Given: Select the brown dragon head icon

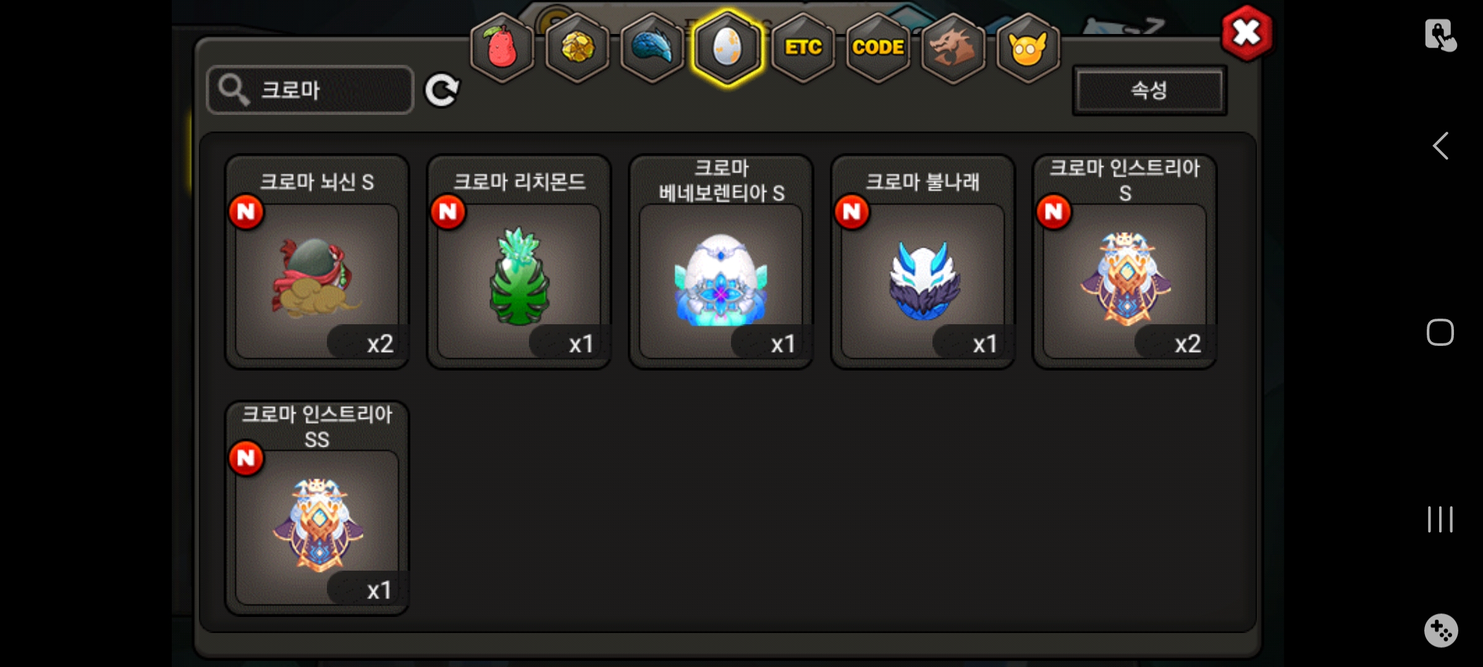Looking at the screenshot, I should [953, 48].
